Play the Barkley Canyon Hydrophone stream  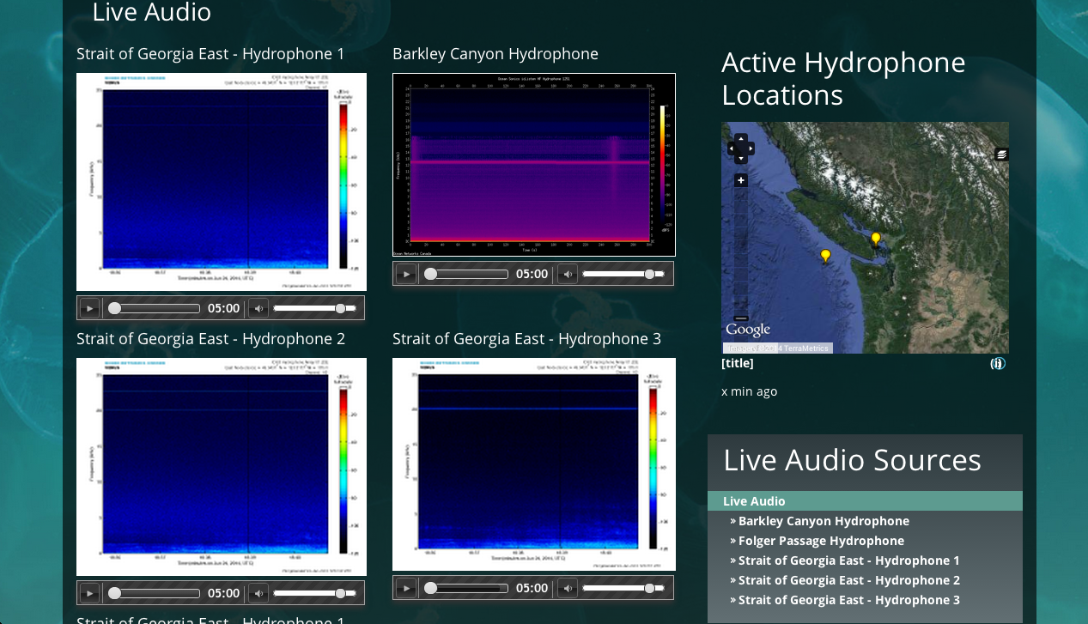pyautogui.click(x=405, y=274)
